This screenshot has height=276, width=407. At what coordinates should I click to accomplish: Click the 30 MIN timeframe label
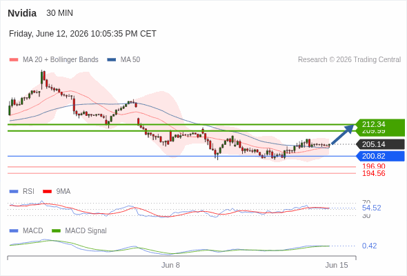click(x=60, y=13)
